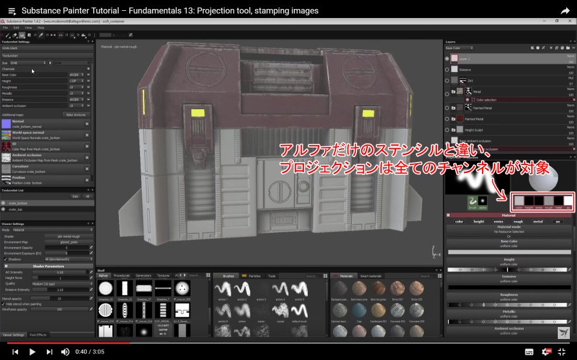Select the Greebles_20 alpha thumbnail
This screenshot has width=577, height=360.
106,289
